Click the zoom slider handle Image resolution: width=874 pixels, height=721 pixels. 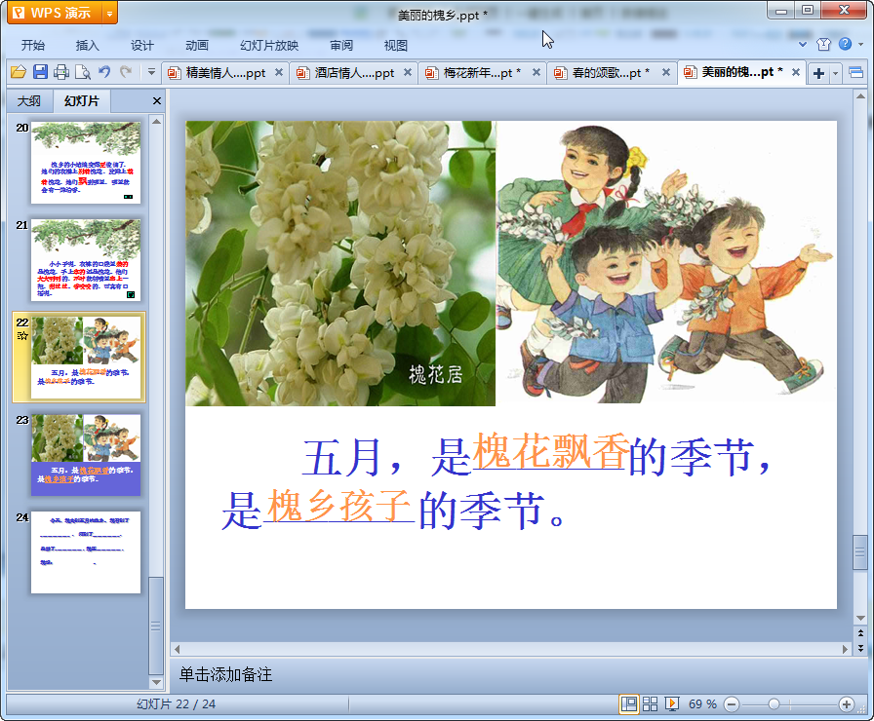click(774, 704)
